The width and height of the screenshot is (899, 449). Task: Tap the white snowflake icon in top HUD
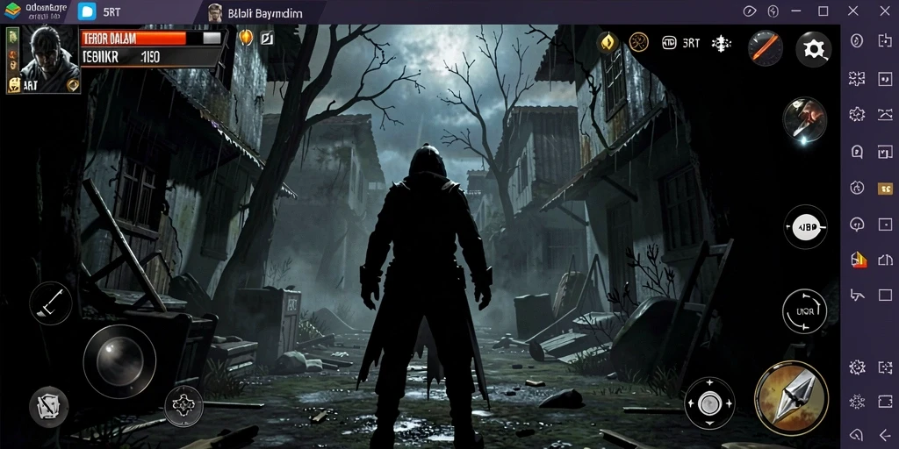coord(722,44)
